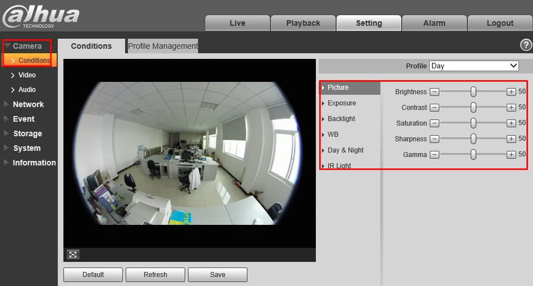Viewport: 533px width, 286px height.
Task: Increase Sharpness with the plus button
Action: pyautogui.click(x=511, y=139)
